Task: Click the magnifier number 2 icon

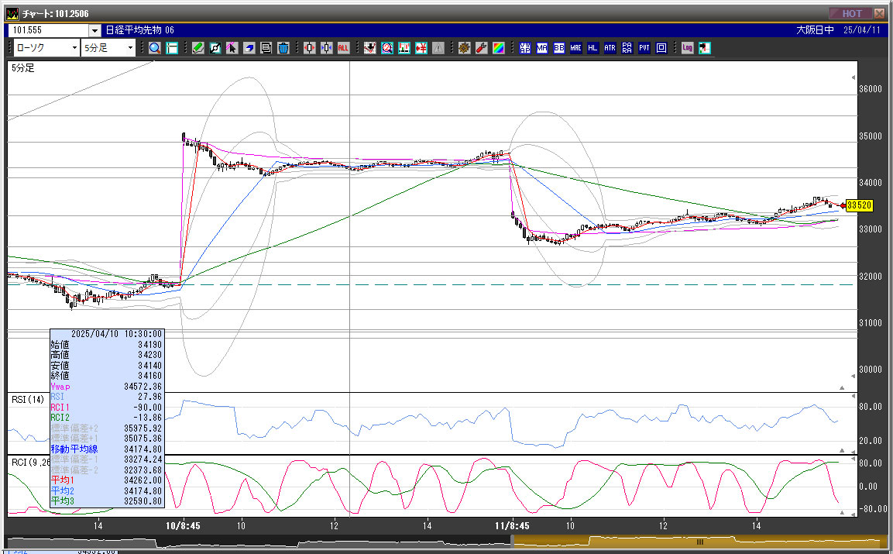Action: point(386,48)
